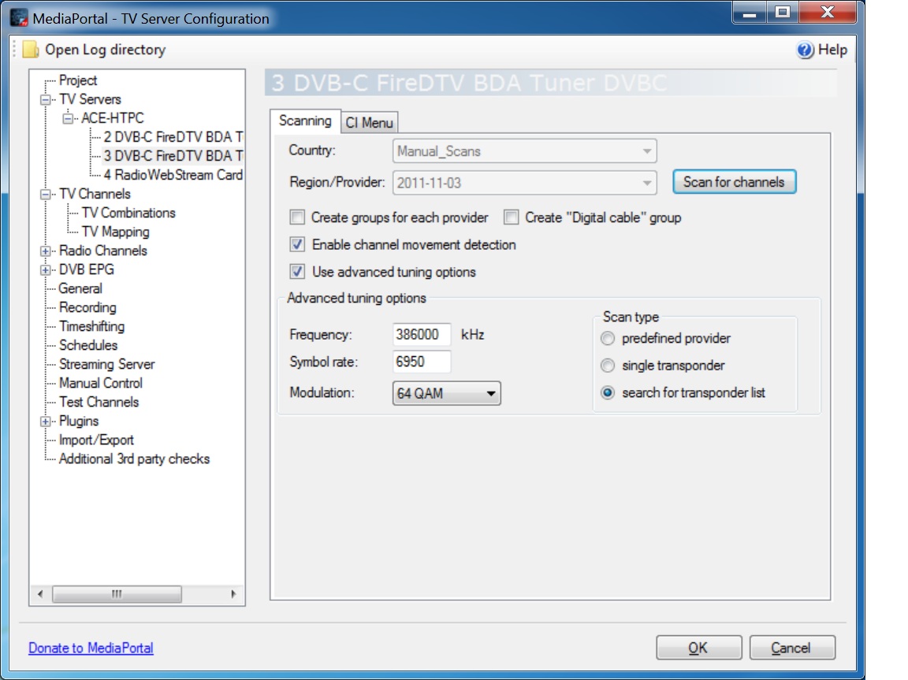Minimize the TV Server Configuration window
The image size is (908, 680).
750,12
